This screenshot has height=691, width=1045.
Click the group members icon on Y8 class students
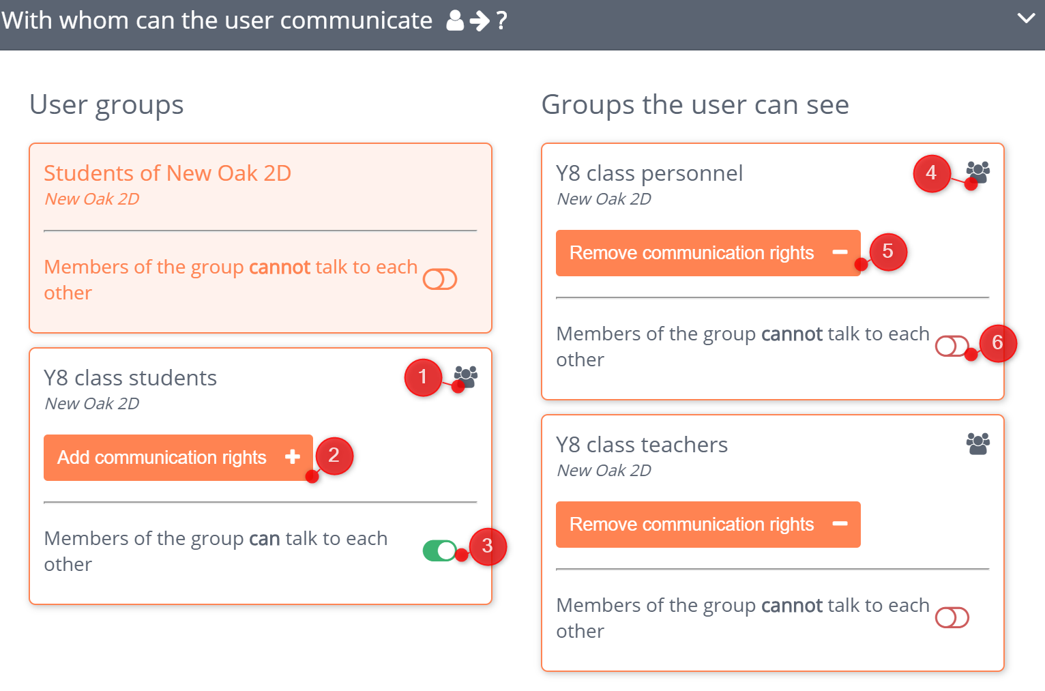click(x=466, y=376)
